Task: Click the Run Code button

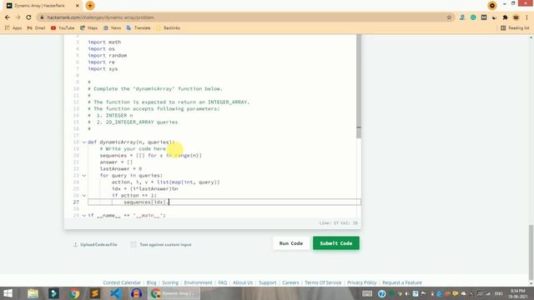Action: [x=291, y=243]
